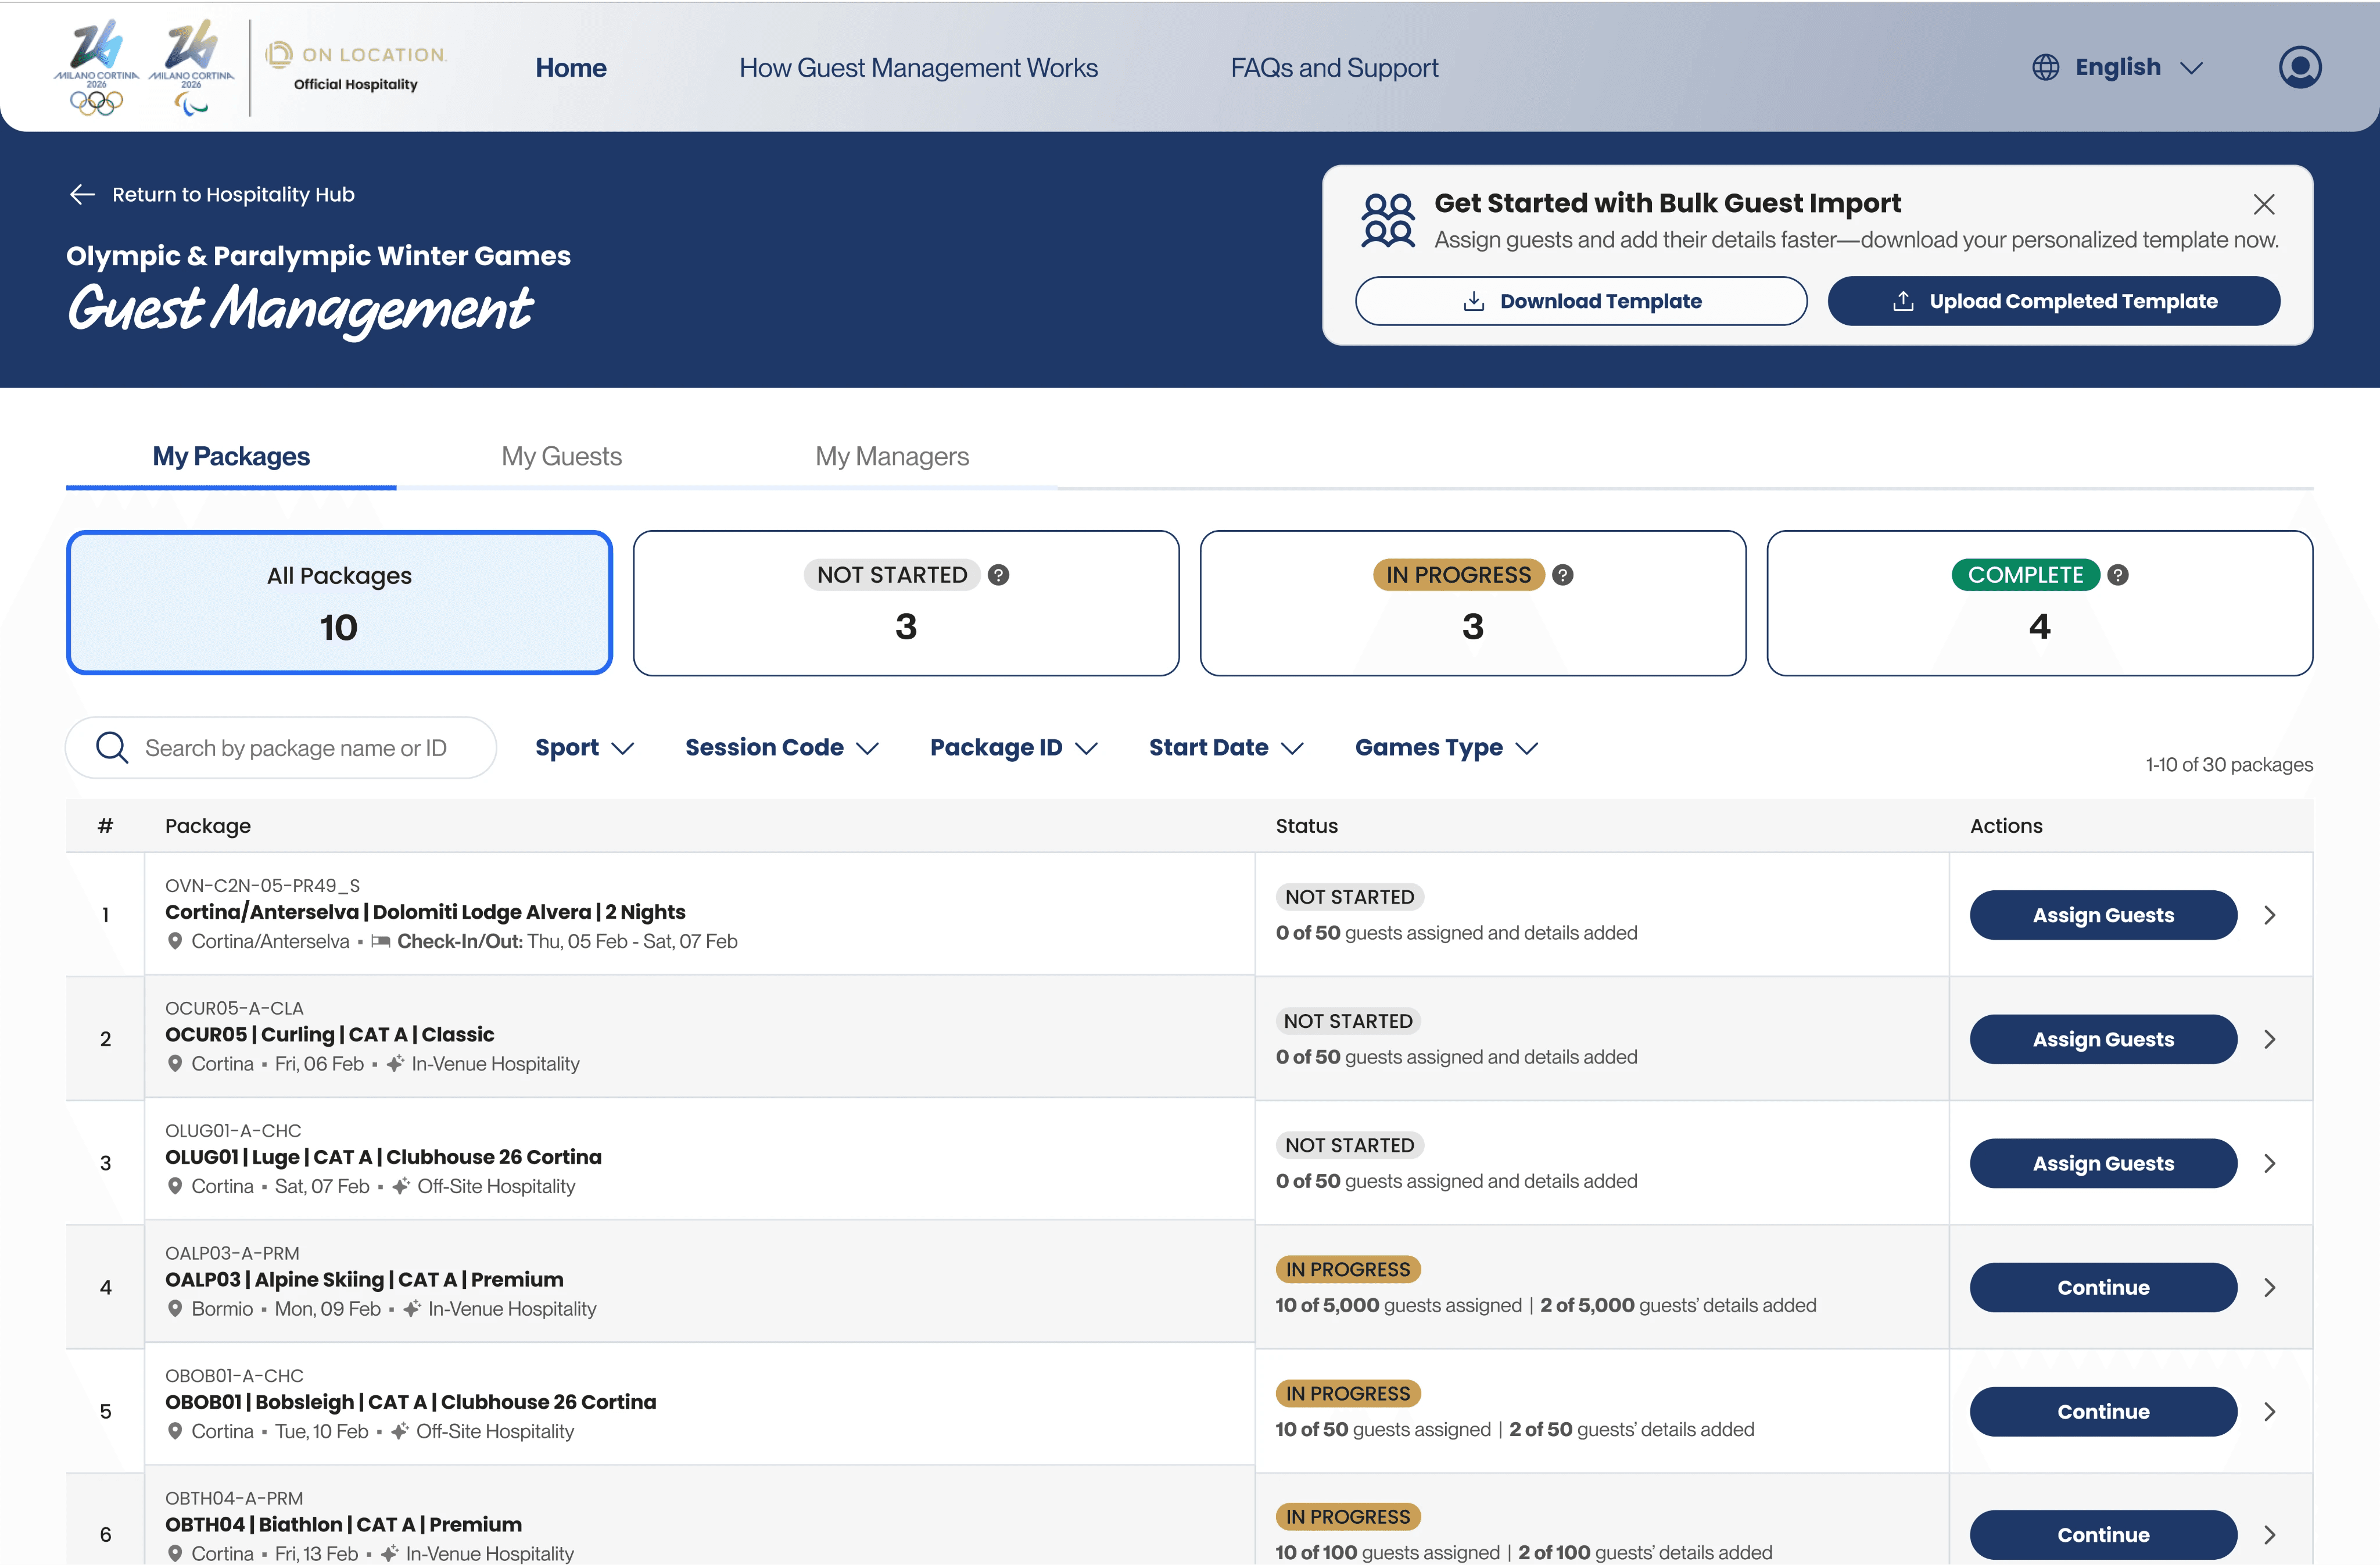Expand the Games Type filter
Viewport: 2380px width, 1565px height.
pyautogui.click(x=1445, y=748)
